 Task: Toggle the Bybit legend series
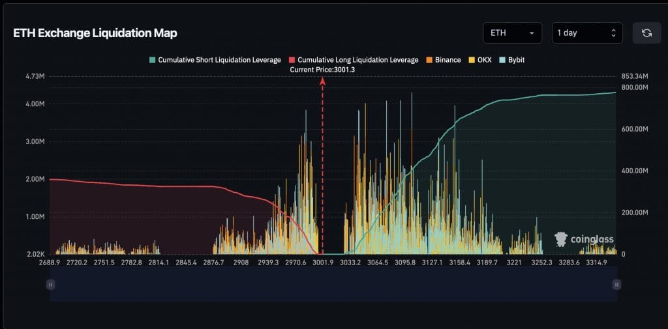512,60
